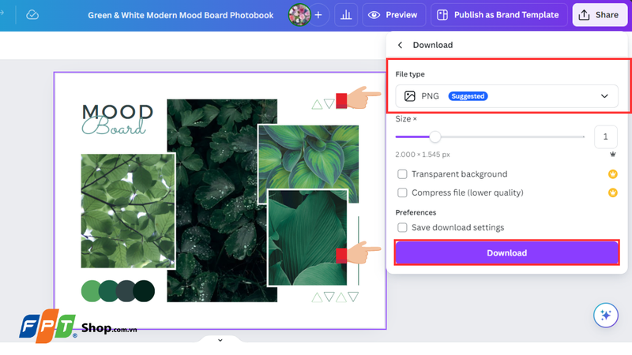Select the light green color circle on canvas
Screen dimensions: 632x355
91,291
